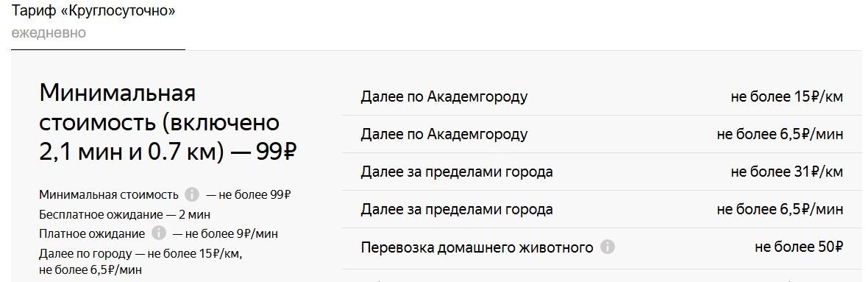Click Минимальная стоимость small label text

pos(109,195)
